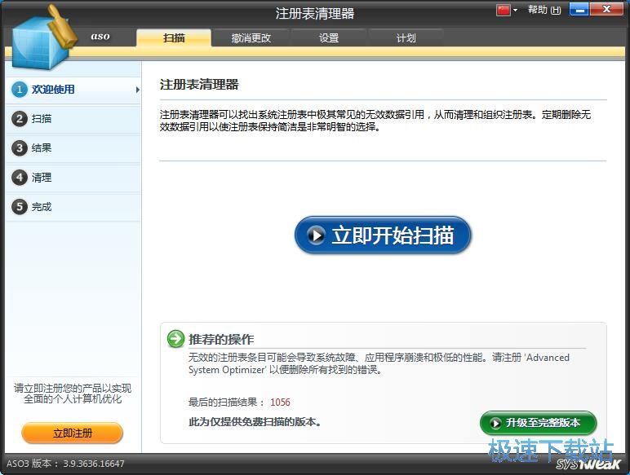Click the play icon in 立即开始扫描 button
Viewport: 630px width, 475px height.
pos(316,235)
